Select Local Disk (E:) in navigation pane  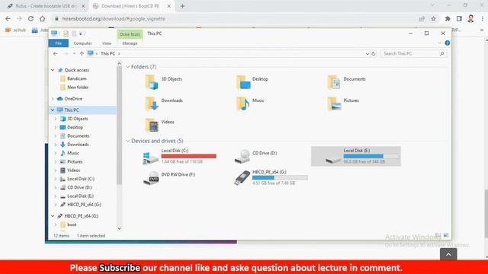pyautogui.click(x=80, y=196)
